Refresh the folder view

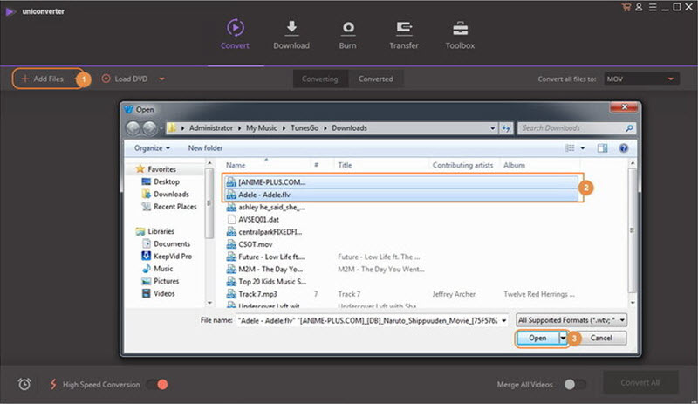tap(506, 128)
